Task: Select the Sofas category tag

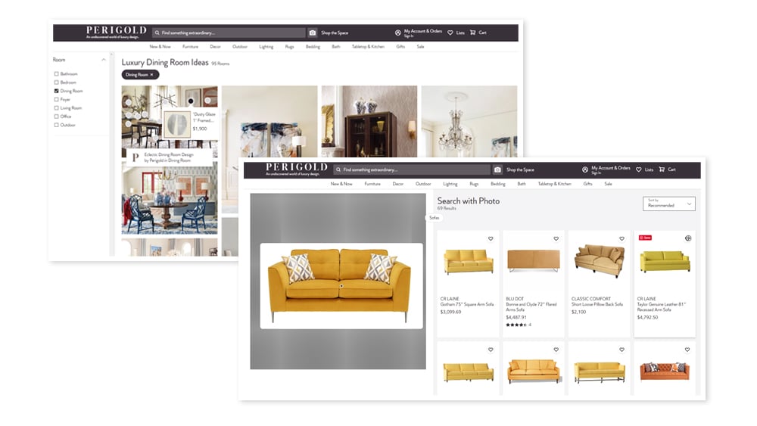Action: coord(434,218)
